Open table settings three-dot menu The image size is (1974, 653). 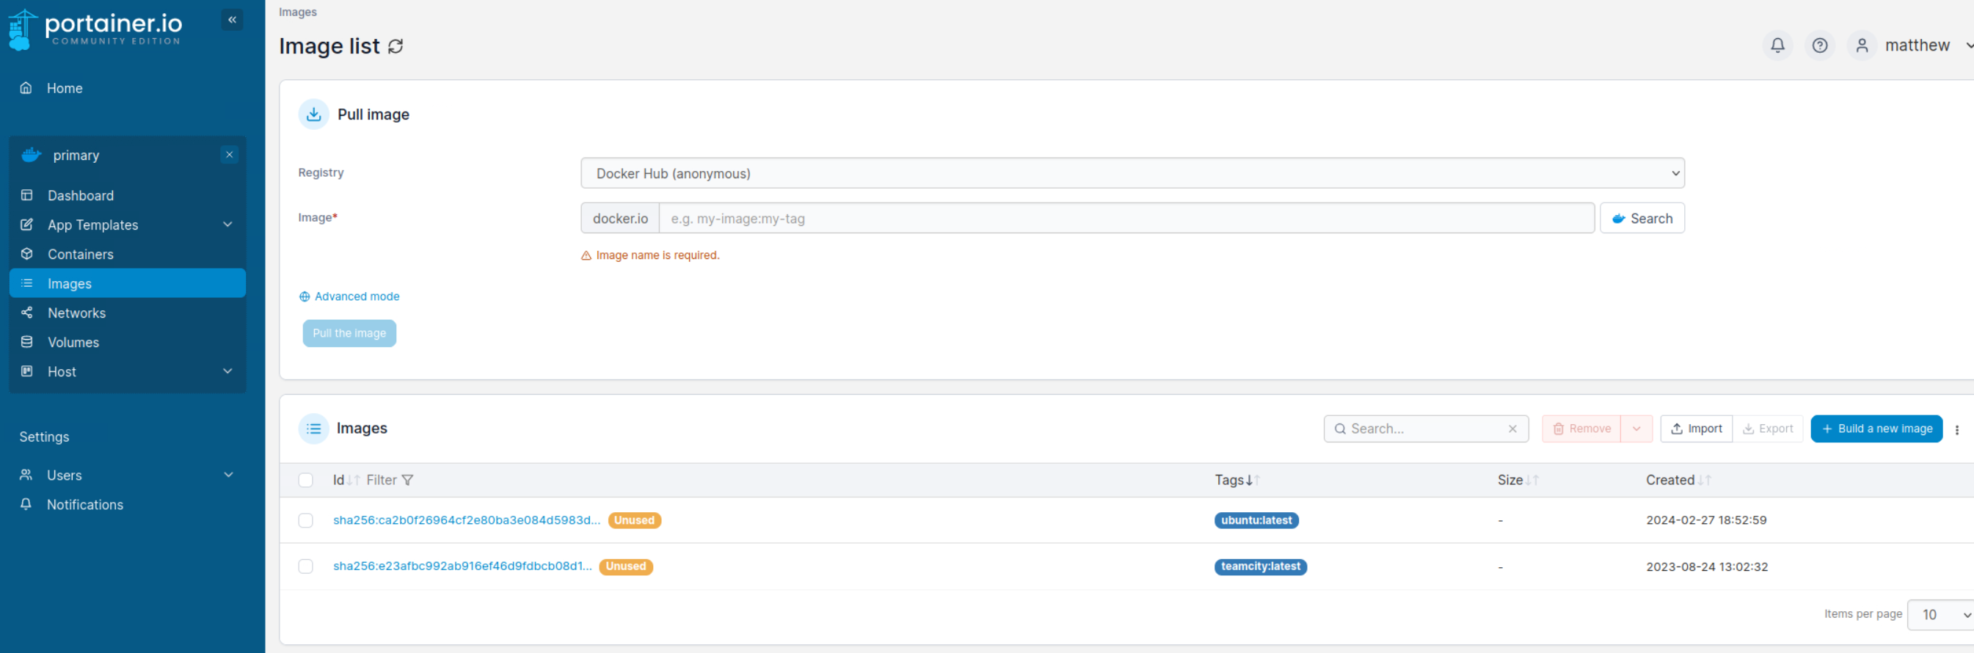(x=1956, y=429)
